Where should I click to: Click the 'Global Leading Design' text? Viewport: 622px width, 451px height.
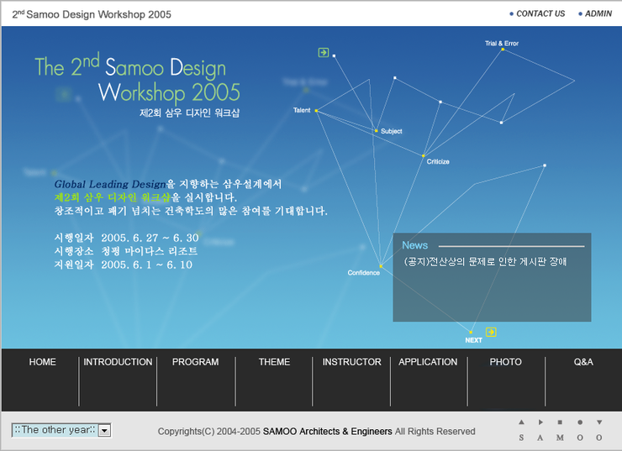point(110,184)
